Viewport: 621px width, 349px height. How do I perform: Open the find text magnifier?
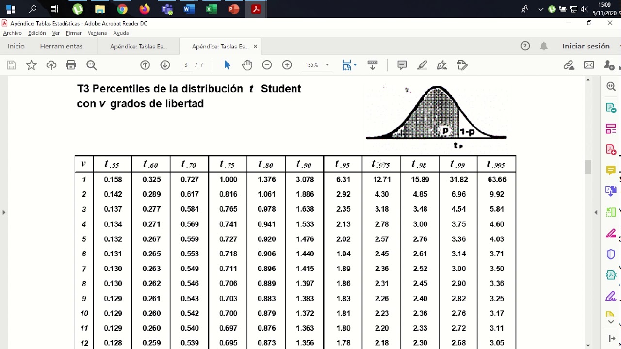91,65
